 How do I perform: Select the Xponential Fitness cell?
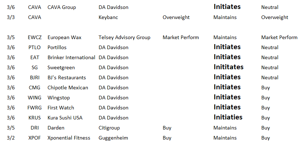click(x=69, y=138)
